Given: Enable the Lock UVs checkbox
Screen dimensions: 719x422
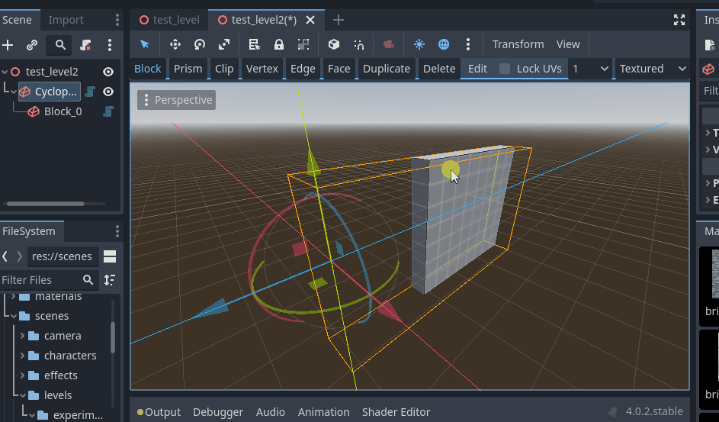Looking at the screenshot, I should click(x=505, y=69).
